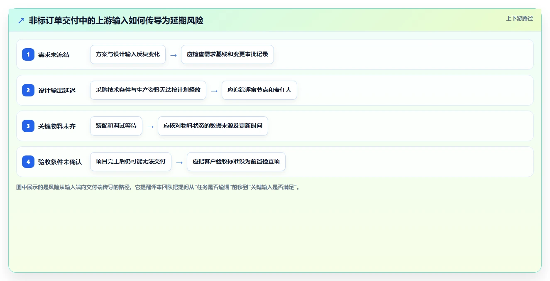Click the number 4 badge for 验收条件未确认

(x=28, y=162)
